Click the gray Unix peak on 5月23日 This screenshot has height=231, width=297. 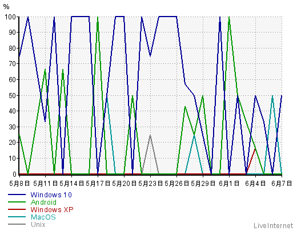click(x=150, y=135)
